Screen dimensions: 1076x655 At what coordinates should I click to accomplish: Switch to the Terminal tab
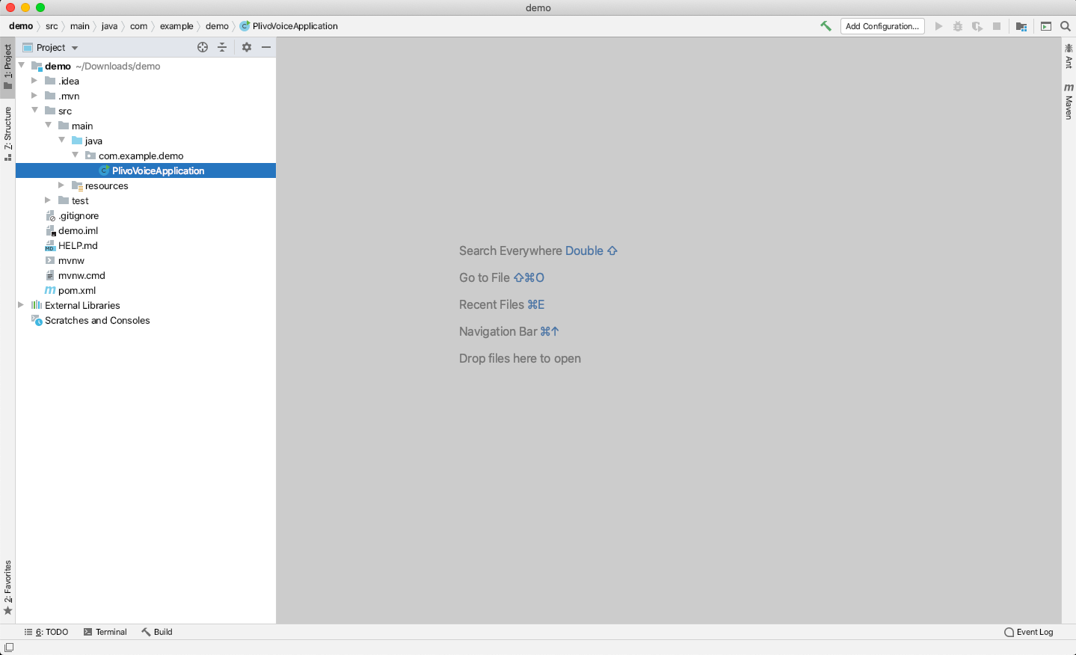[110, 632]
